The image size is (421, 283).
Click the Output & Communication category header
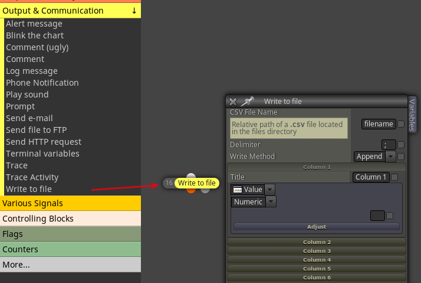pos(70,11)
